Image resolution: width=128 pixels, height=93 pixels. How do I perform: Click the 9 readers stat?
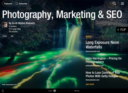click(13, 26)
